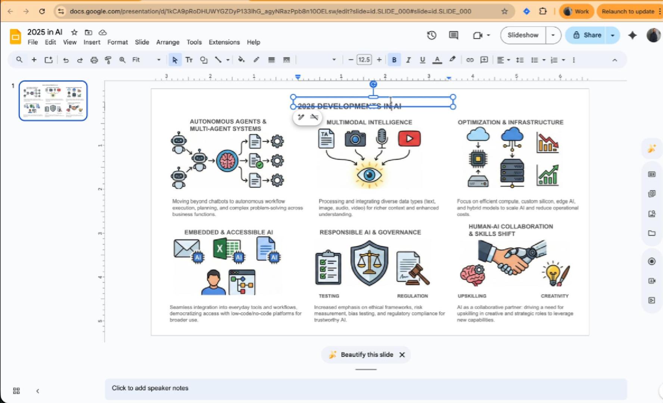Collapse the filmstrip panel
Viewport: 663px width, 403px height.
[38, 391]
